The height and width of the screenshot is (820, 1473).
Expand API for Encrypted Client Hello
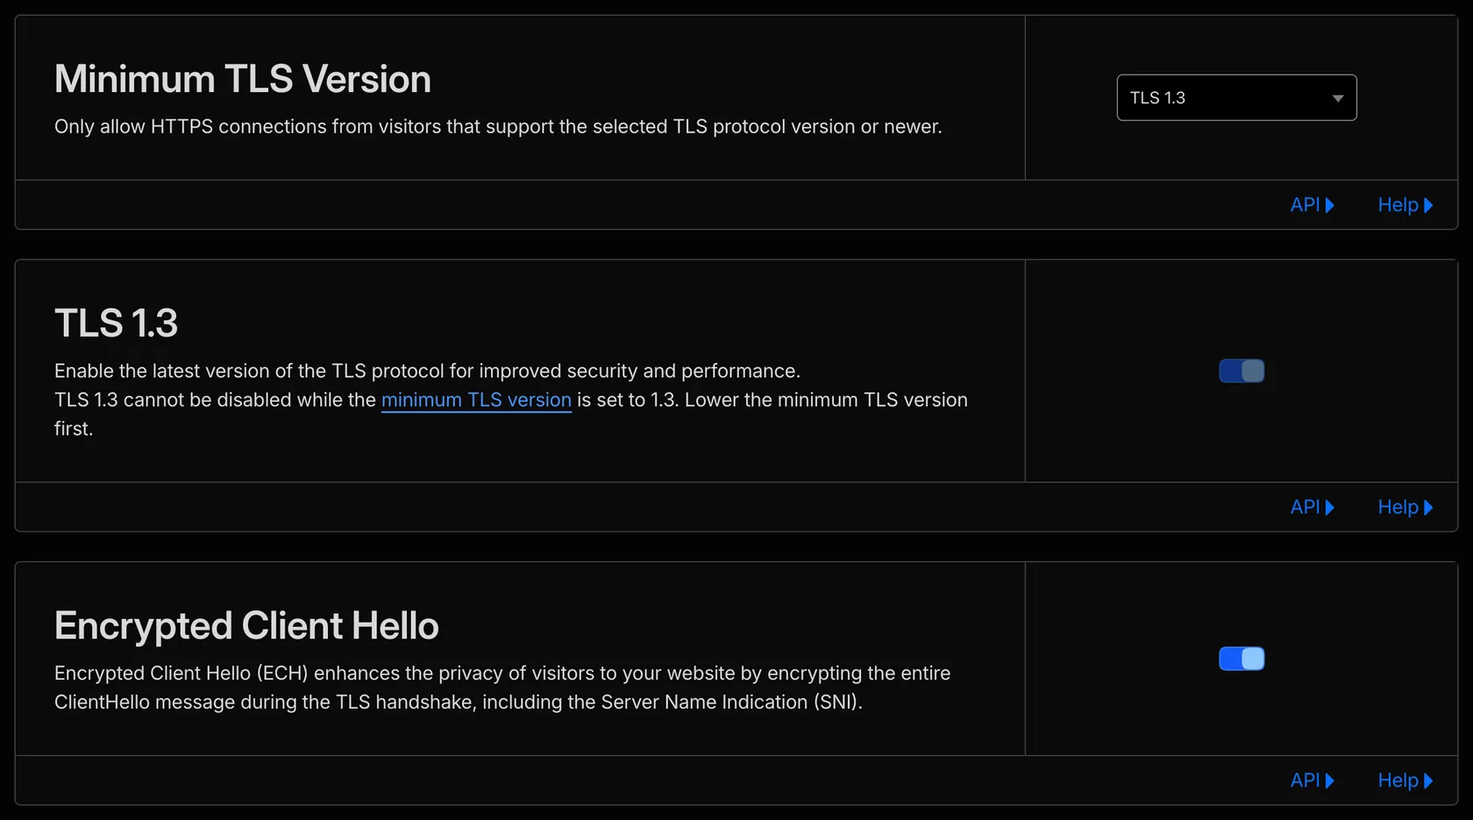[x=1313, y=781]
